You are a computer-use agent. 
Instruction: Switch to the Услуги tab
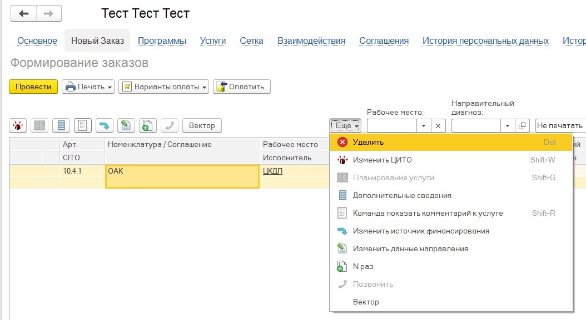click(x=213, y=40)
